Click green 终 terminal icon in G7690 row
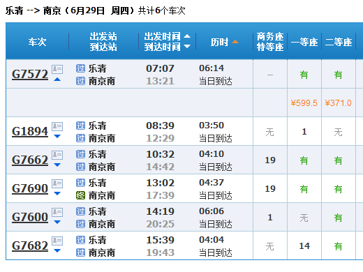The image size is (363, 272). [x=80, y=195]
